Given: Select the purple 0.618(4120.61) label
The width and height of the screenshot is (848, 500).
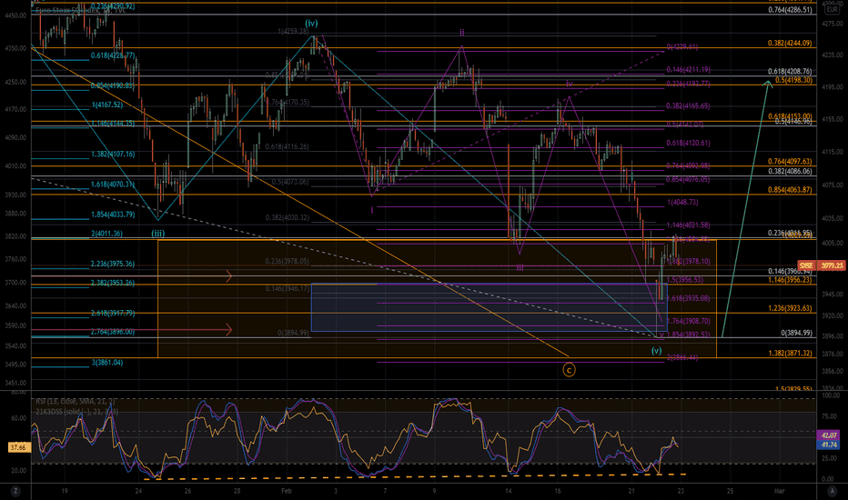Looking at the screenshot, I should 689,144.
